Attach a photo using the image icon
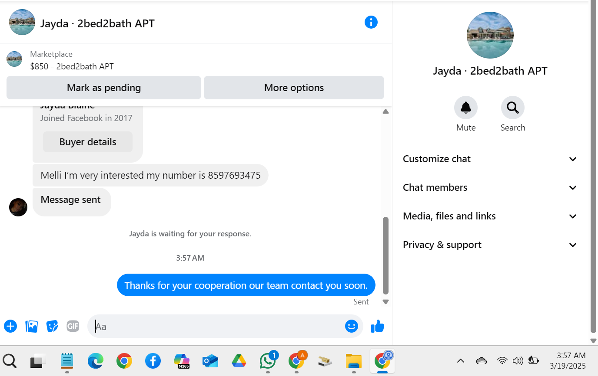Image resolution: width=598 pixels, height=376 pixels. click(32, 326)
